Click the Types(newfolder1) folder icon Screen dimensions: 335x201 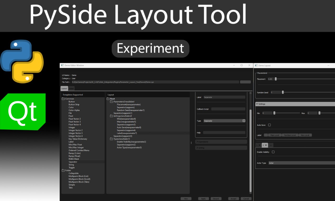(x=111, y=139)
